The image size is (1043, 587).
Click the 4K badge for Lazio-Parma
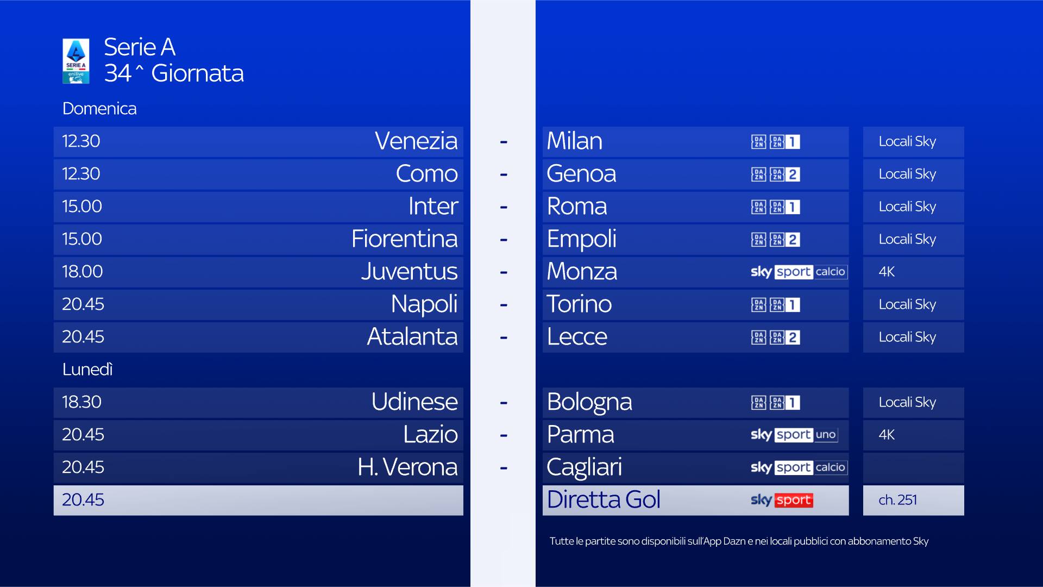point(887,435)
